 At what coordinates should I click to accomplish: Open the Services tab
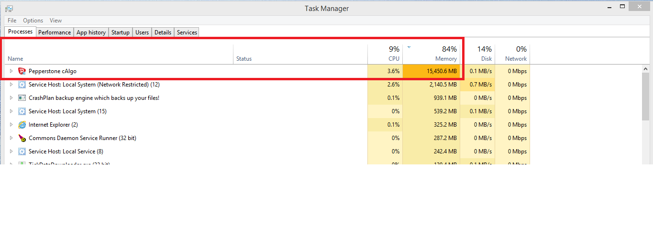(187, 32)
